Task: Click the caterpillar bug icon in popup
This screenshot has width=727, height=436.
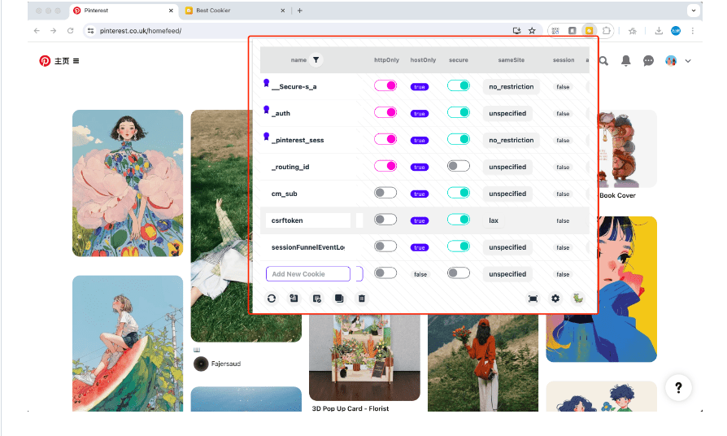Action: 578,299
